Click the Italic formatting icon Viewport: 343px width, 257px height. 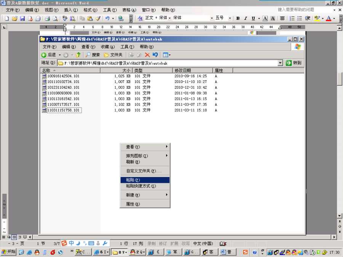point(245,18)
